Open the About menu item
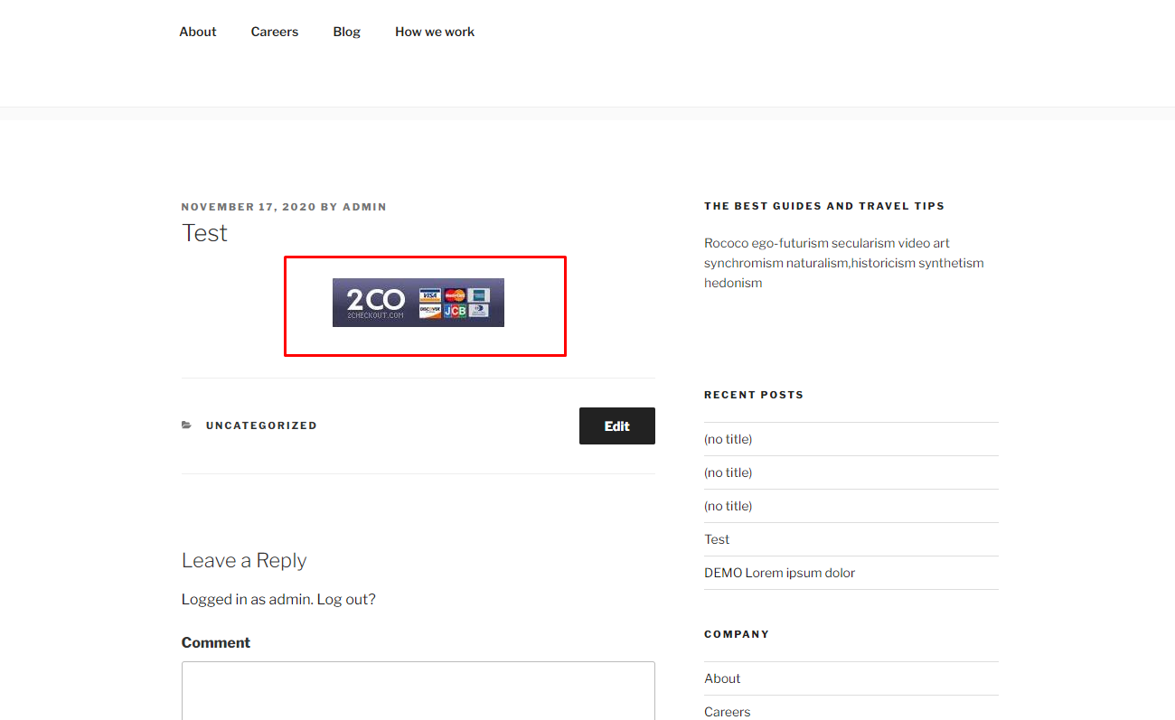The image size is (1175, 720). tap(197, 32)
